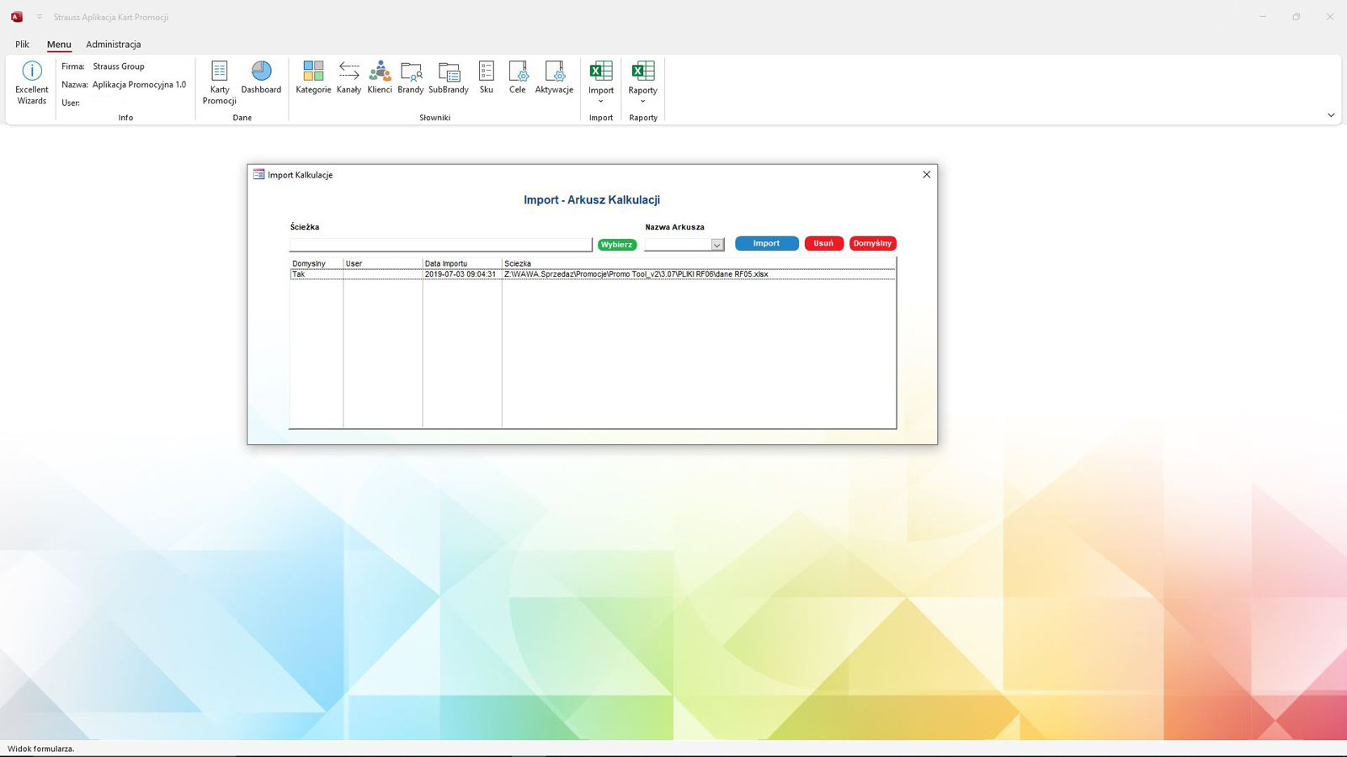Click the Ścieżka path input field
The image size is (1347, 757).
tap(440, 245)
